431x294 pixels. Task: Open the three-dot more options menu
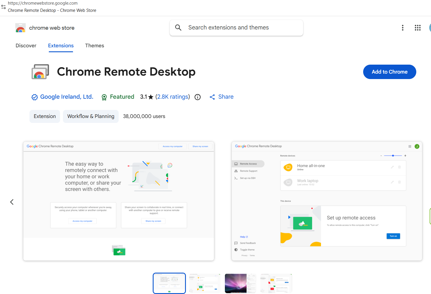403,28
